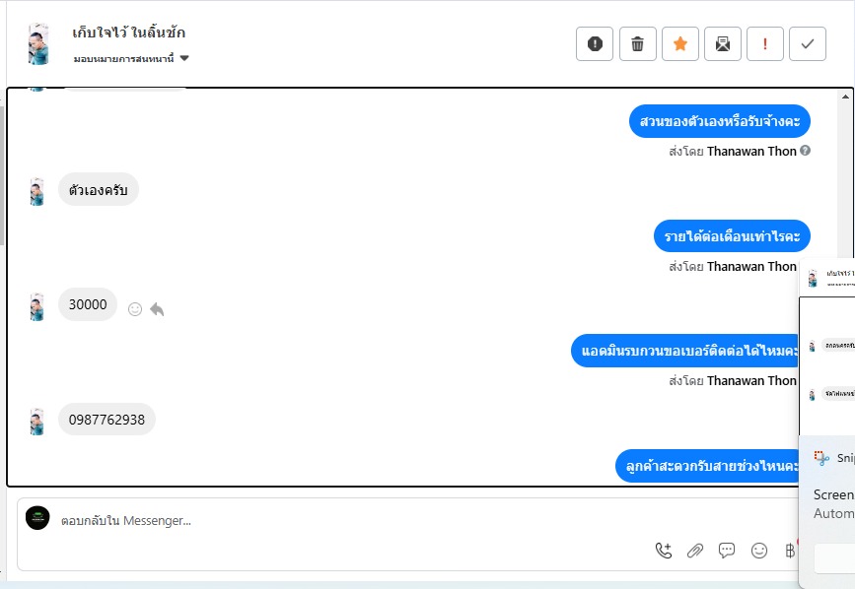This screenshot has width=855, height=589.
Task: Delete conversation using trash icon
Action: (637, 43)
